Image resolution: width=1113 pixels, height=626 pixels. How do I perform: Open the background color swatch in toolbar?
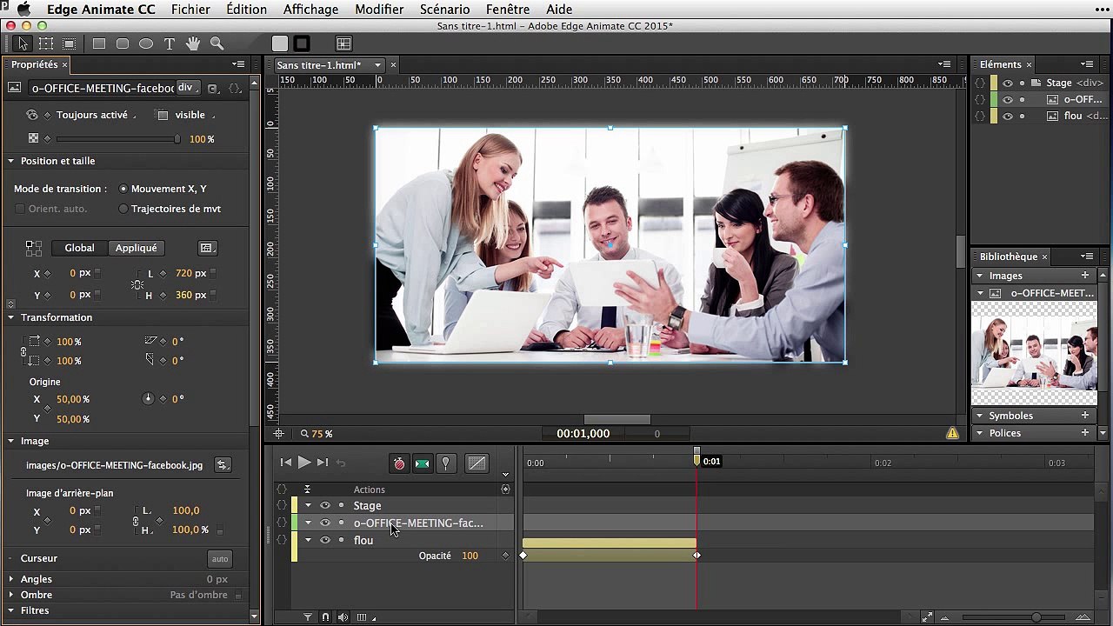(x=279, y=43)
